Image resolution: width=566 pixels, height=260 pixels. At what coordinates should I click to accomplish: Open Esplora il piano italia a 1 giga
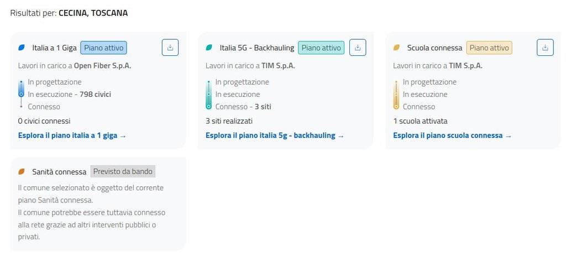pyautogui.click(x=72, y=136)
